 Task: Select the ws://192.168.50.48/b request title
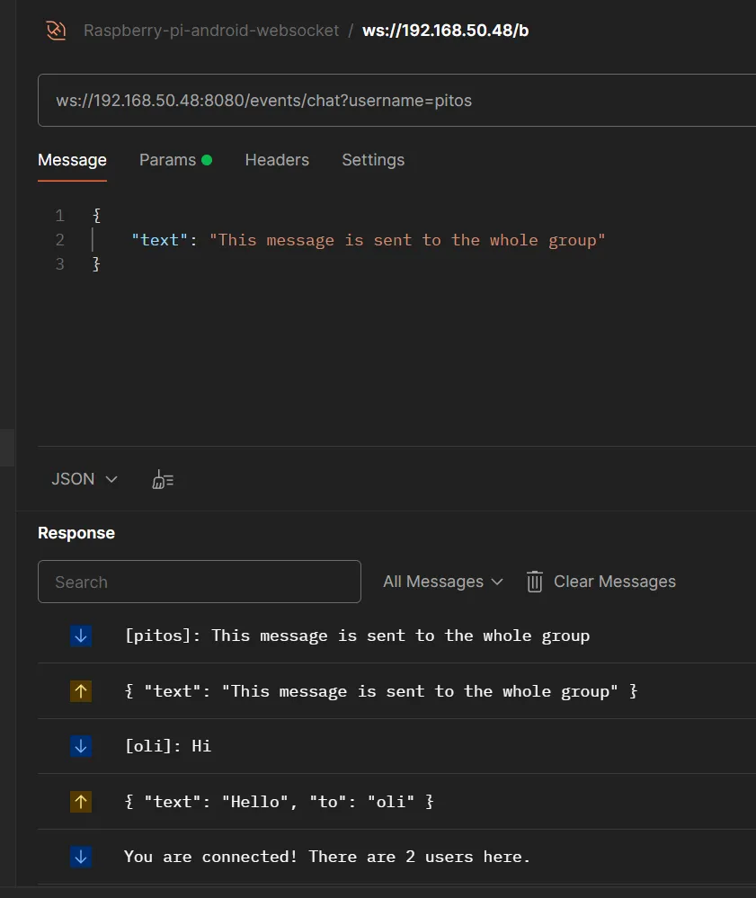(446, 31)
